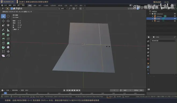Open the Modifier properties wrench tab
The image size is (177, 103).
coord(148,67)
